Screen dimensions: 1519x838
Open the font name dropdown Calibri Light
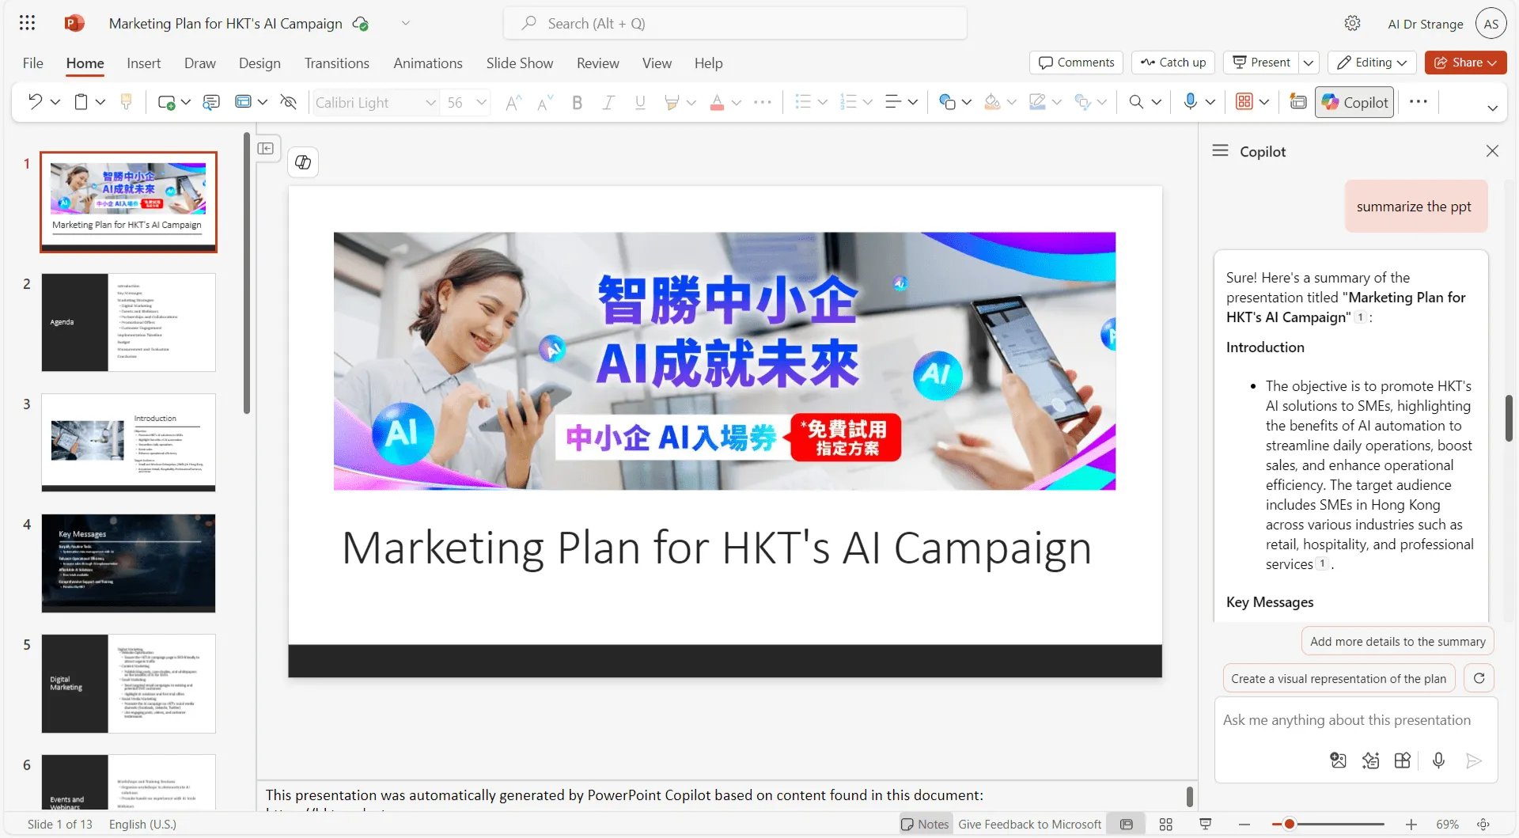[x=430, y=102]
